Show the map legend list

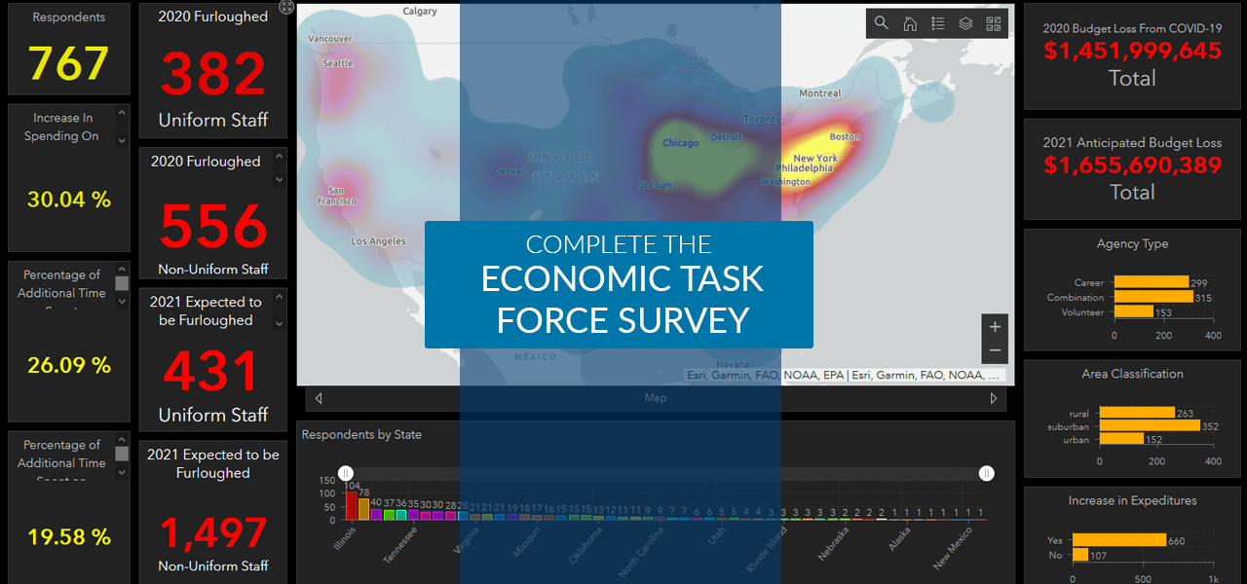(937, 23)
